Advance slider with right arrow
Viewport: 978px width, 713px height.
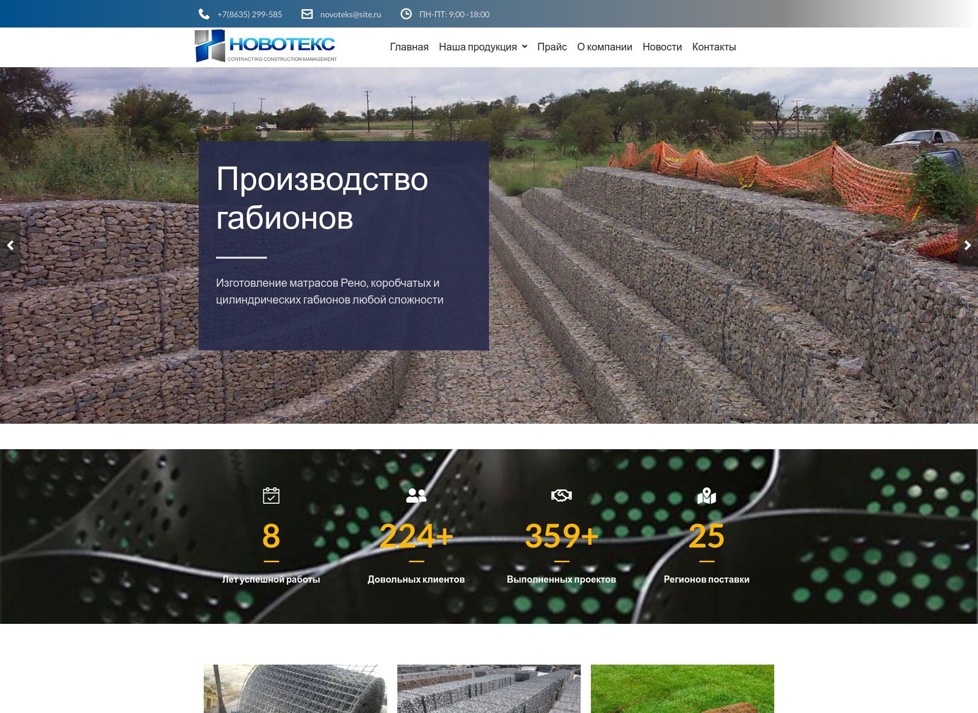968,245
